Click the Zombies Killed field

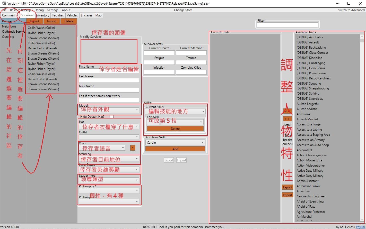click(191, 72)
